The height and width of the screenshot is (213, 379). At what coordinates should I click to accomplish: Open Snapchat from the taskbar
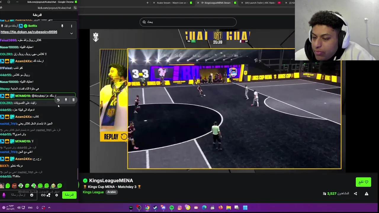pyautogui.click(x=188, y=208)
